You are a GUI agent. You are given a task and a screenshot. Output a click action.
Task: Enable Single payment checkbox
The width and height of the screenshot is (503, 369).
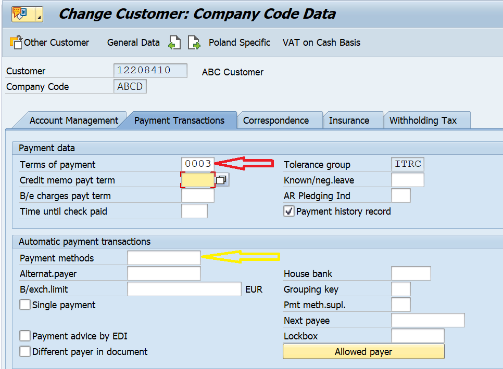click(x=25, y=305)
